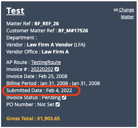138x128 pixels.
Task: Select the Matter Ref value BF_REF_26
Action: pyautogui.click(x=47, y=24)
